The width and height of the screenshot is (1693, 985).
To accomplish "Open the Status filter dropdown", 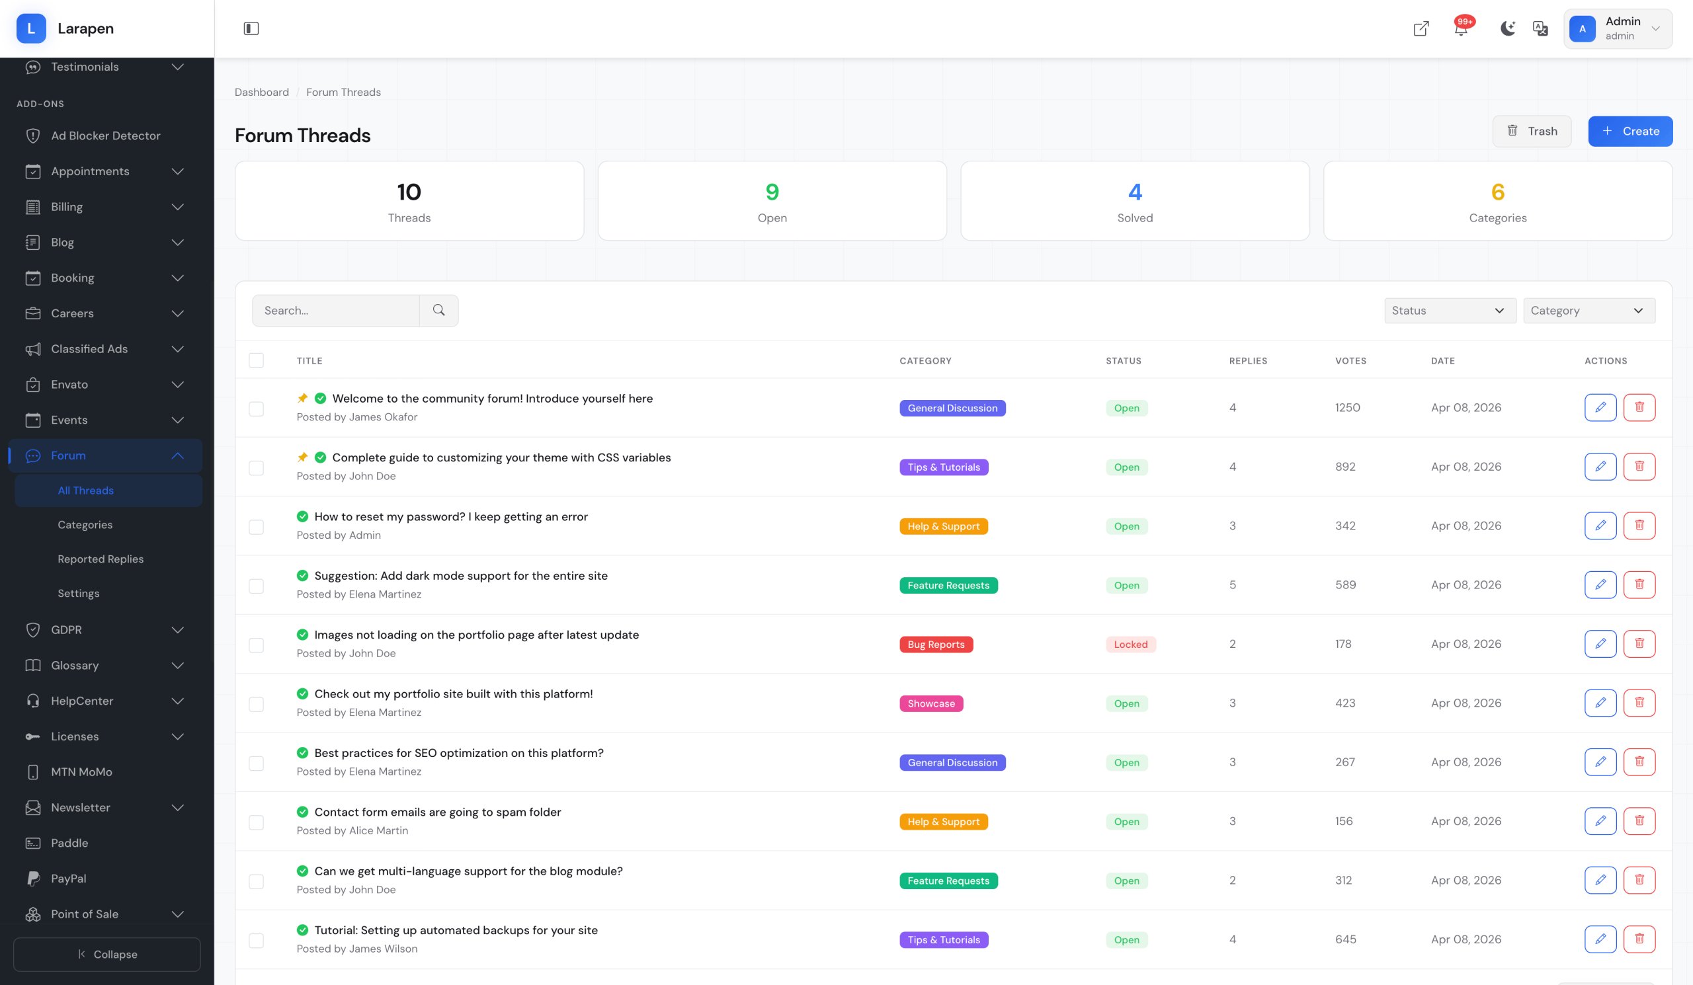I will (x=1450, y=310).
